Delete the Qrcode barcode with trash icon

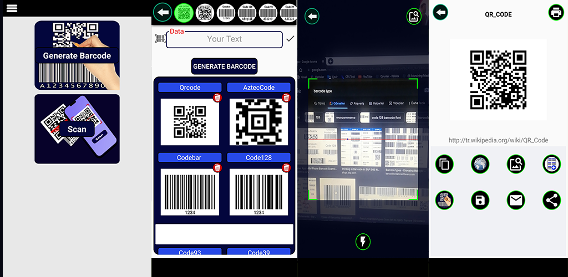217,98
